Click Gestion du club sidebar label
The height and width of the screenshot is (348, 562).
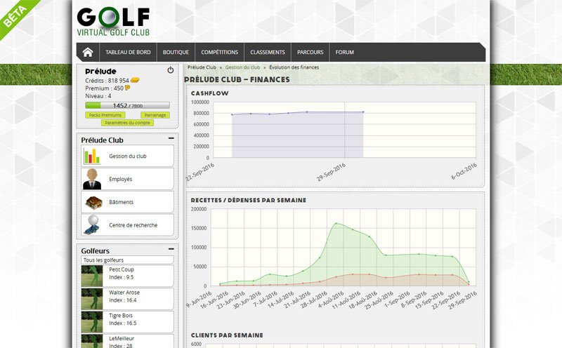click(128, 156)
